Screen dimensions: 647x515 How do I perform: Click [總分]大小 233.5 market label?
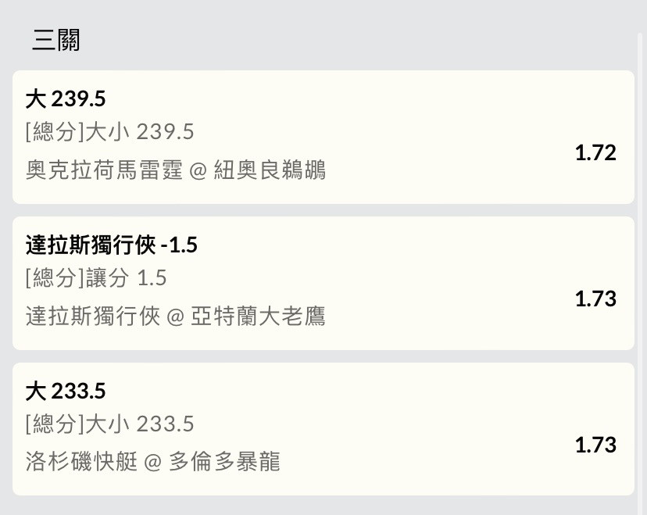(109, 424)
